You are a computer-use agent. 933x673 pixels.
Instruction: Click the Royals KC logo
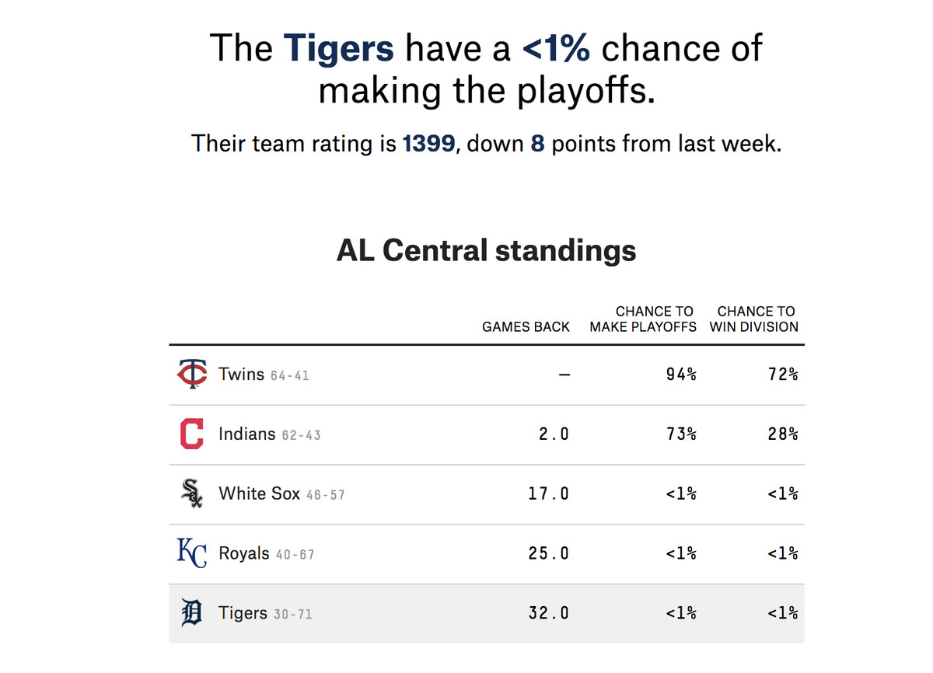[191, 553]
